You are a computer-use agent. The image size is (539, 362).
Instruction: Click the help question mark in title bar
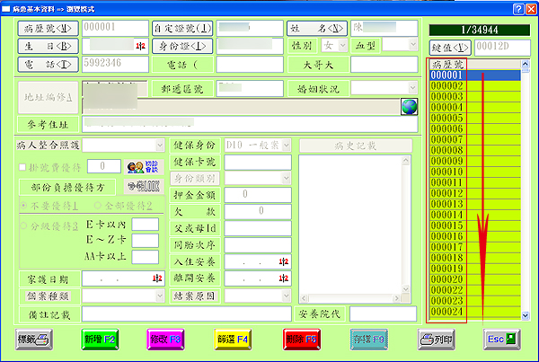[x=518, y=7]
